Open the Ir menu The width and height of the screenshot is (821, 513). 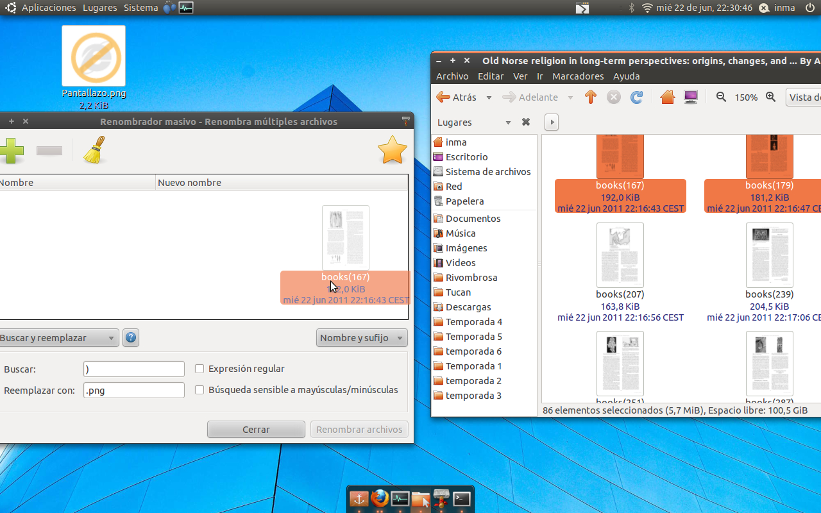(539, 76)
